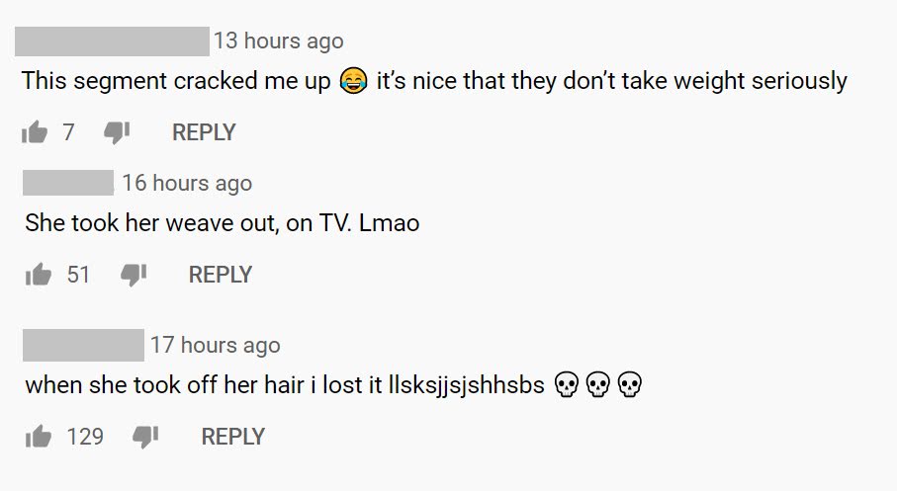Image resolution: width=897 pixels, height=491 pixels.
Task: Like the comment about the segment cracking up
Action: click(35, 132)
